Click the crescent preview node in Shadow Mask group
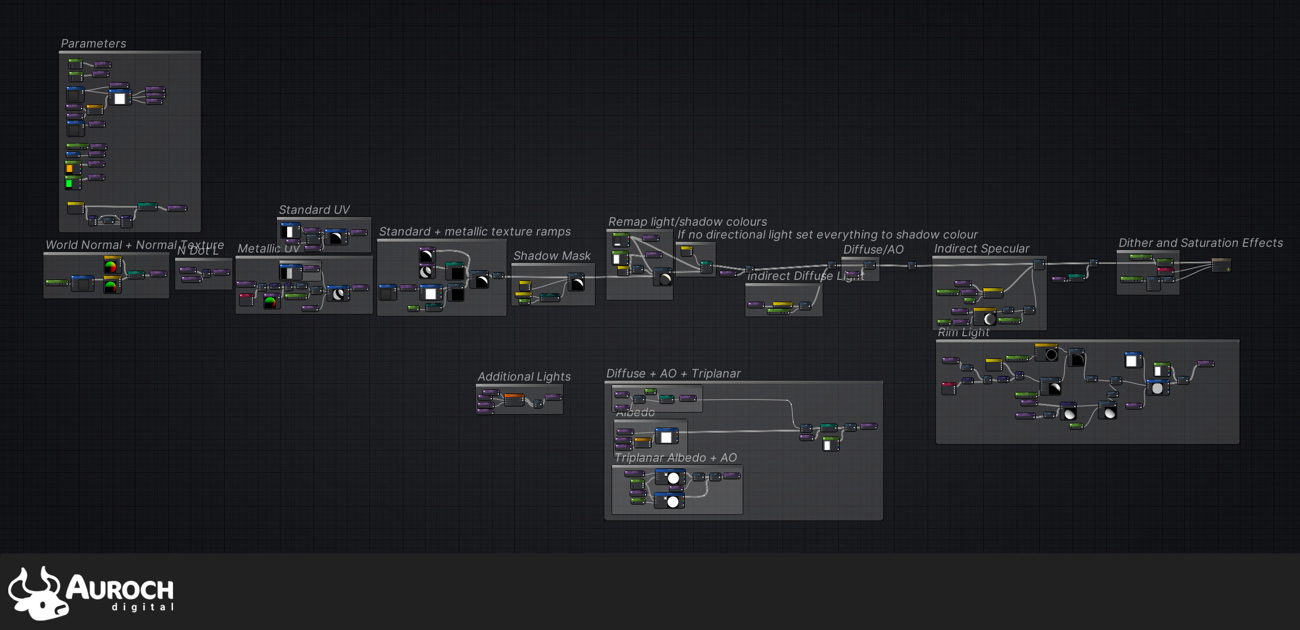This screenshot has width=1300, height=630. tap(576, 282)
